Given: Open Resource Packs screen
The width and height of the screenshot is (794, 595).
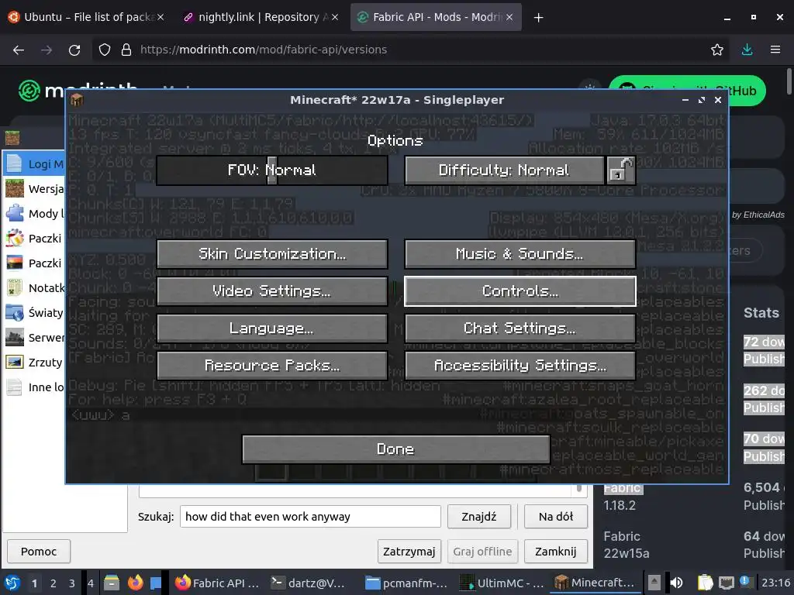Looking at the screenshot, I should click(x=272, y=366).
